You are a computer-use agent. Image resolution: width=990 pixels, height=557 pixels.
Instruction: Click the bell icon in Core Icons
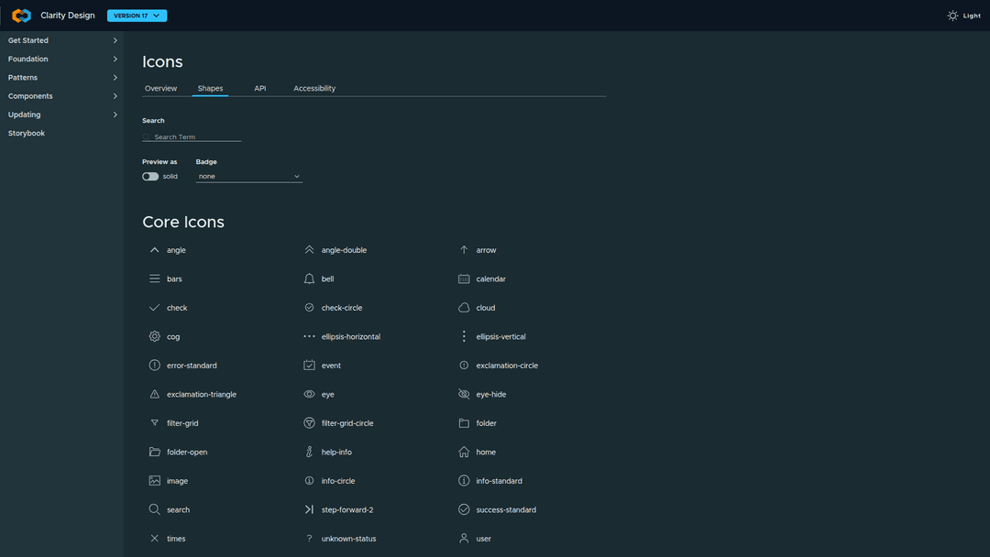coord(309,278)
